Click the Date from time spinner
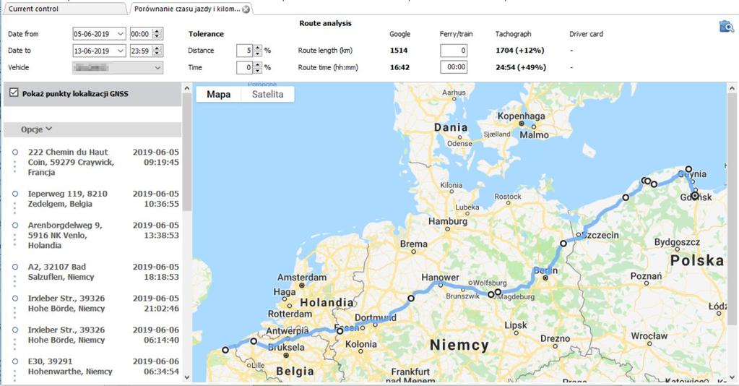 point(158,34)
